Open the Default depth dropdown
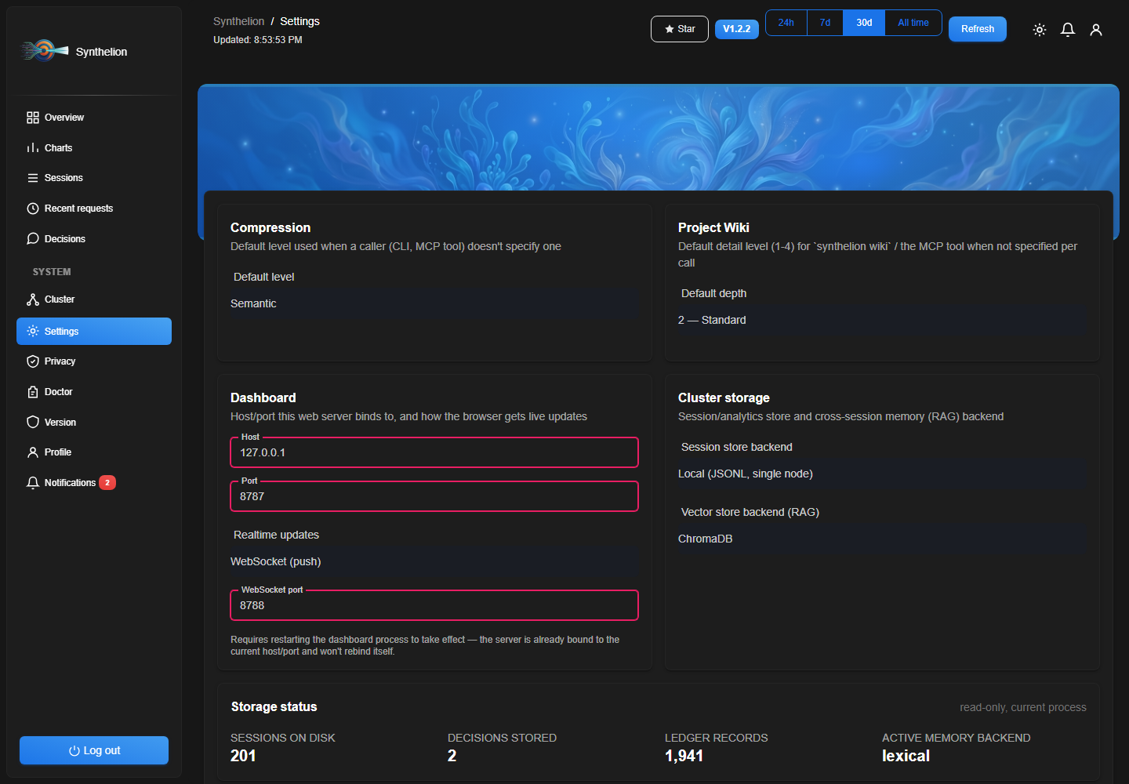This screenshot has height=784, width=1129. pos(882,320)
